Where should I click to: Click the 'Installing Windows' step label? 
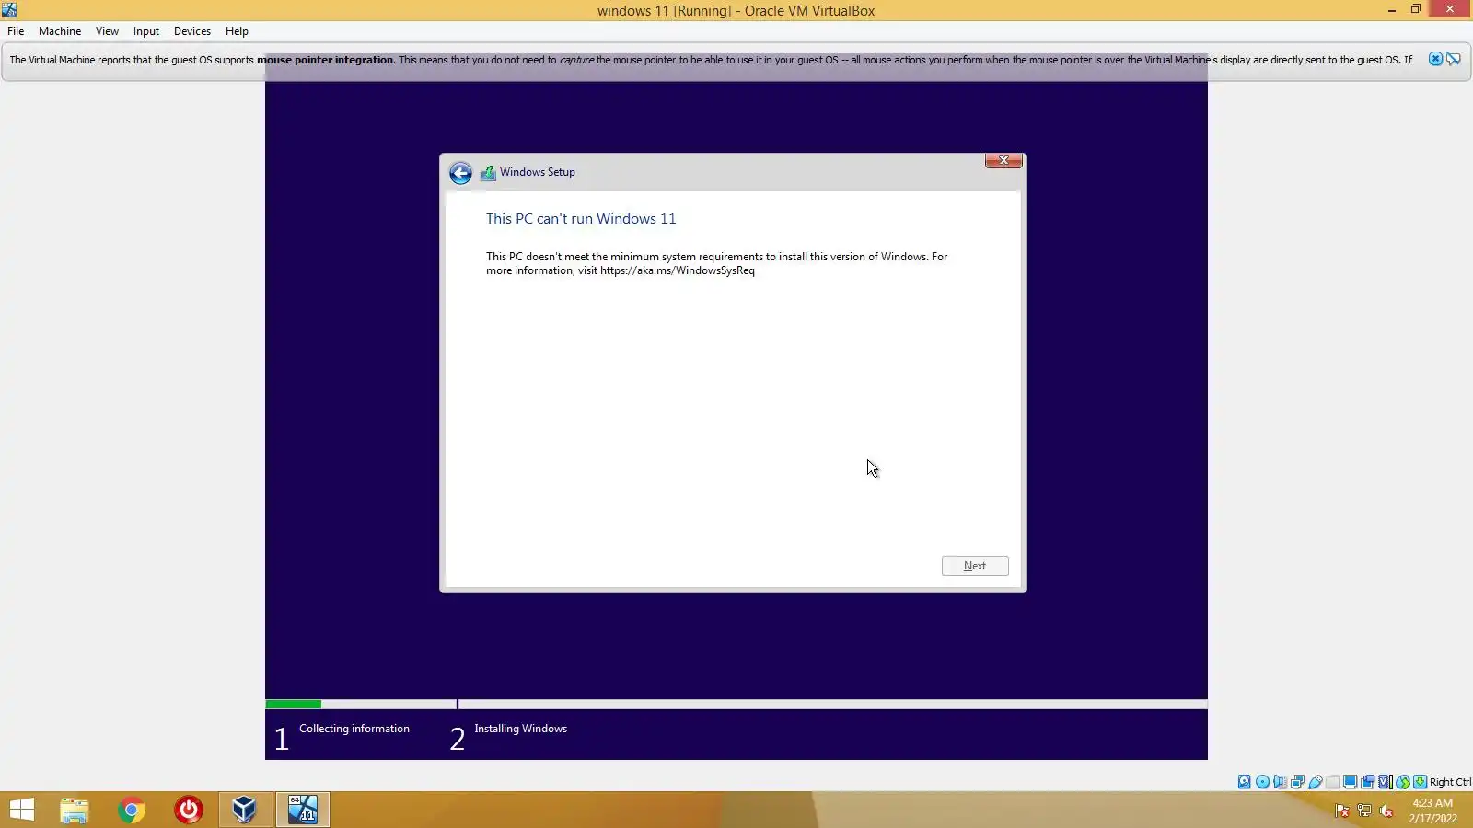click(x=521, y=729)
